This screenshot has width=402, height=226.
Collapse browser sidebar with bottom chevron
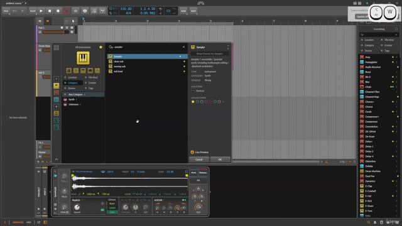tap(57, 159)
